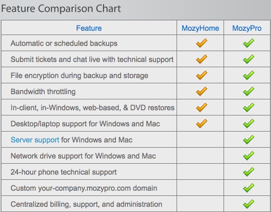Click the Bandwidth throttling feature text
This screenshot has width=271, height=212.
(43, 91)
